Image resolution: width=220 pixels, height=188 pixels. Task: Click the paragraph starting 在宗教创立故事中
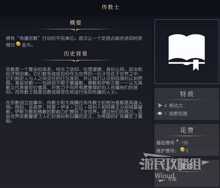(x=74, y=112)
